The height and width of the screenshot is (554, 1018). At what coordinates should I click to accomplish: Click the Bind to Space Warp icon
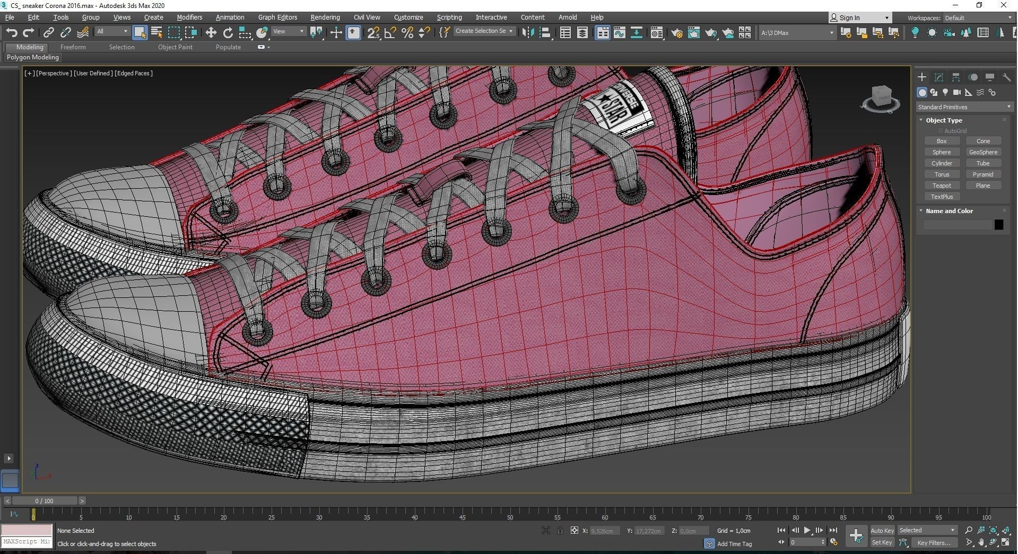tap(83, 33)
